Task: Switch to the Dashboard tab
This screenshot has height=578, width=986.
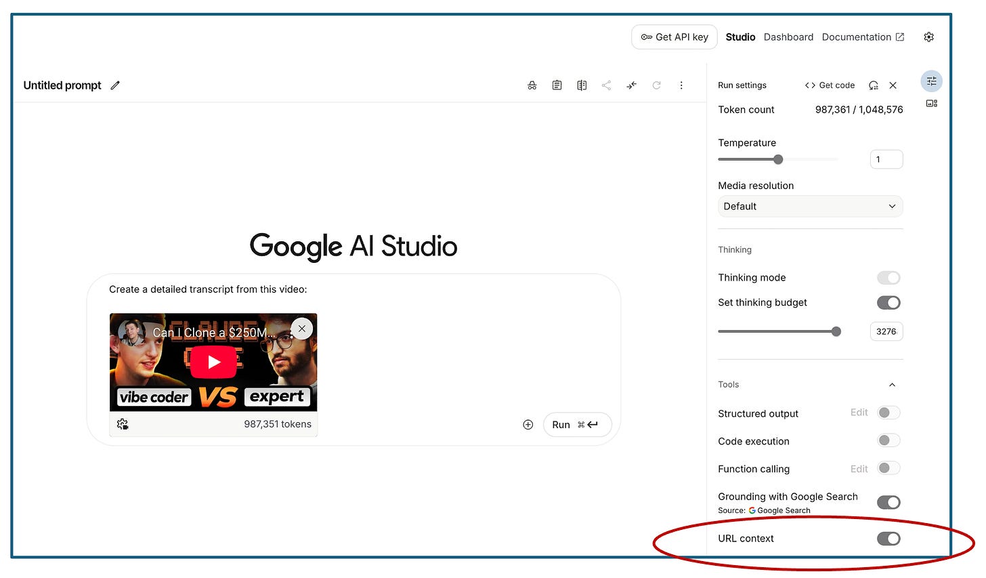Action: coord(788,37)
